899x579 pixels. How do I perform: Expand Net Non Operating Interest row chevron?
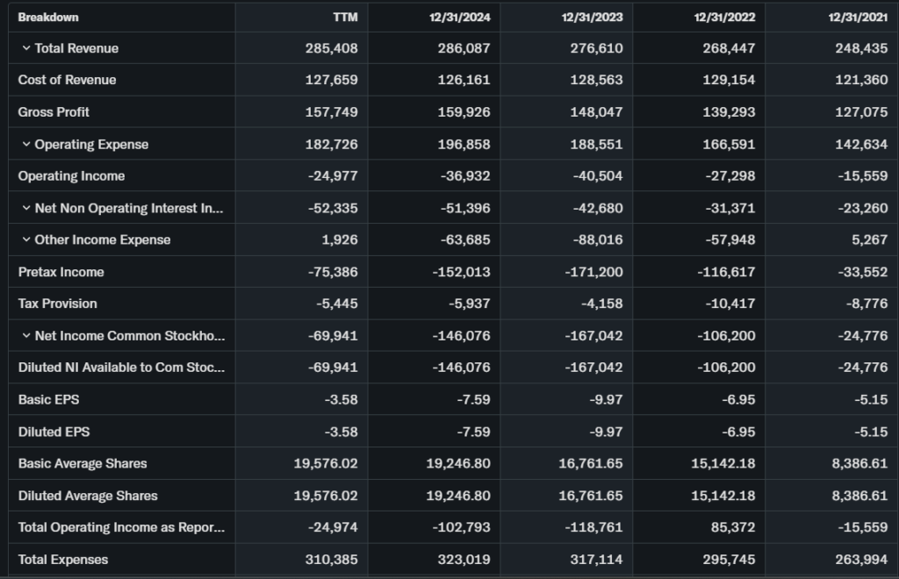pyautogui.click(x=26, y=208)
